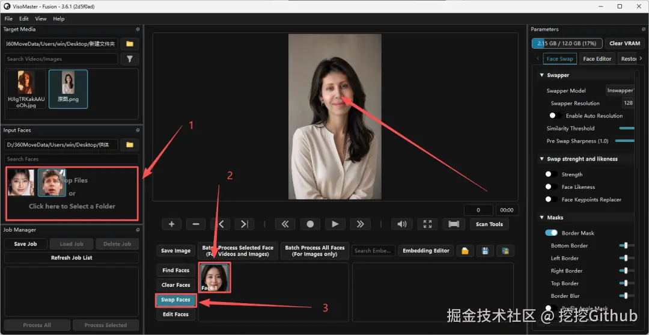Click the Swap Faces button
The height and width of the screenshot is (335, 649).
click(176, 300)
